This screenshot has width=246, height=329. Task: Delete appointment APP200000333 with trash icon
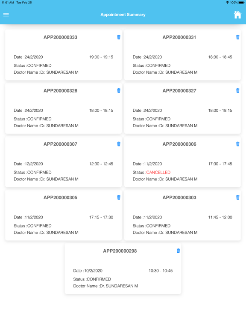[x=119, y=37]
